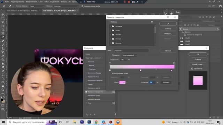Enable the Inner Shadow checkbox
The height and width of the screenshot is (125, 223).
tap(86, 77)
